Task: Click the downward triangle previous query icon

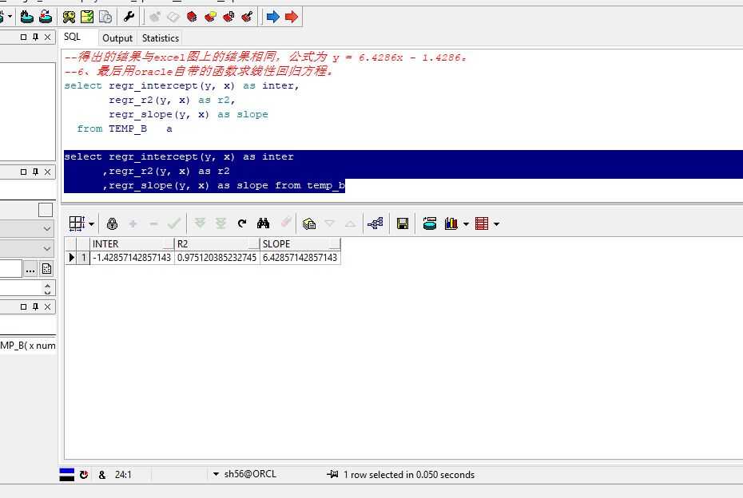Action: (330, 223)
